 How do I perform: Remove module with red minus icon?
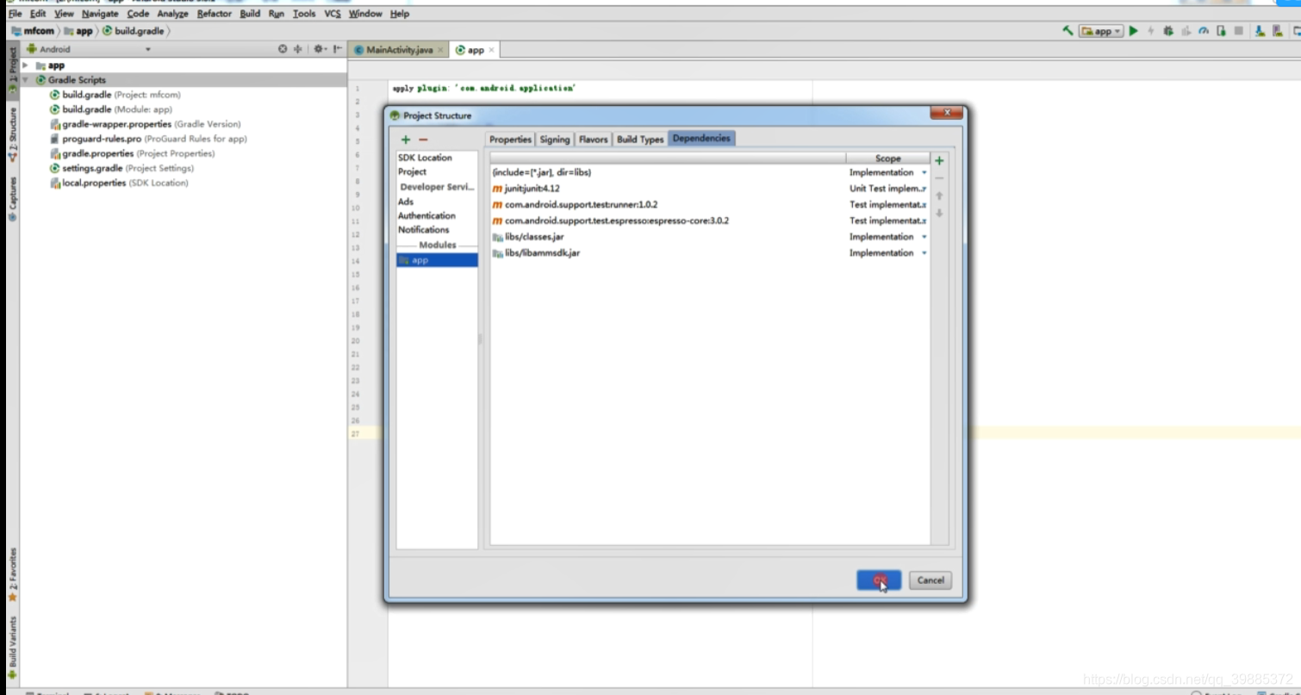[x=423, y=140]
